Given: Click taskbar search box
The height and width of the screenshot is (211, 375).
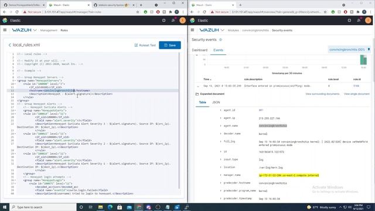Looking at the screenshot, I should [x=43, y=207].
